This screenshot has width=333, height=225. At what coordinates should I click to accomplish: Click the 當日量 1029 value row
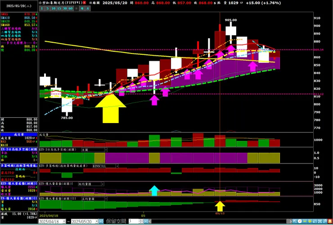click(x=19, y=190)
